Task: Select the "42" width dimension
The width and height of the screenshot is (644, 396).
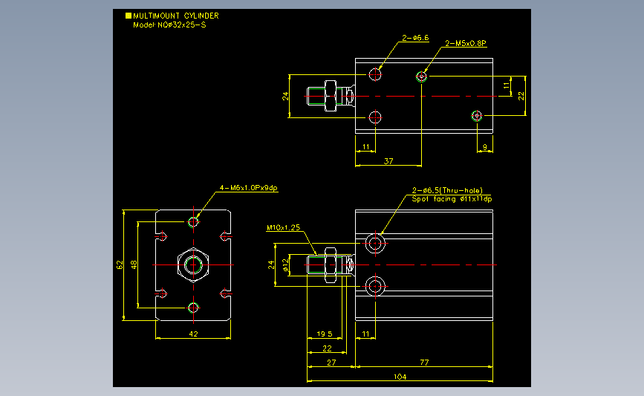Action: click(x=193, y=334)
